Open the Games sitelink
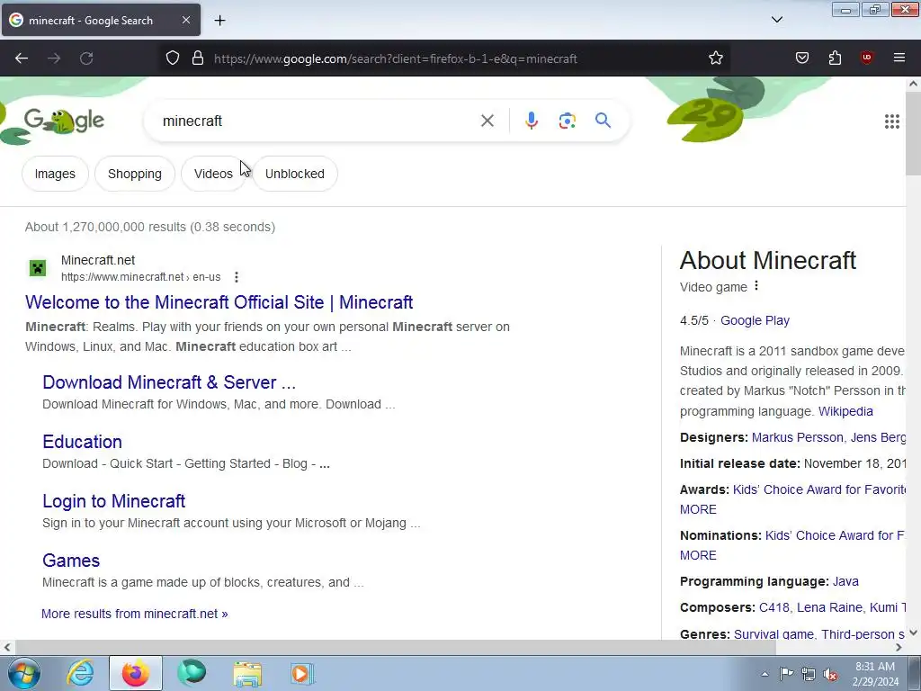The height and width of the screenshot is (691, 921). [x=71, y=561]
